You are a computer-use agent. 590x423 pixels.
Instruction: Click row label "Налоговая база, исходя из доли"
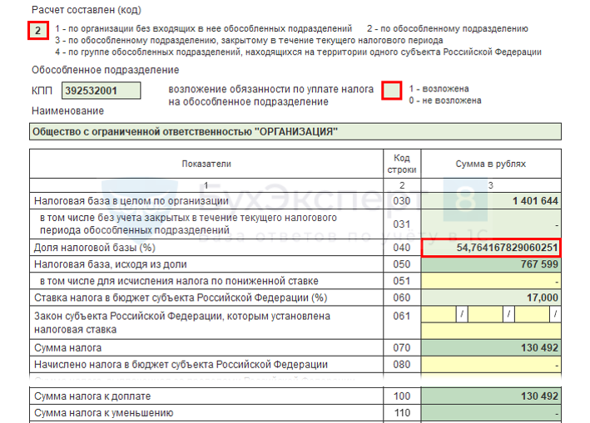pos(111,264)
